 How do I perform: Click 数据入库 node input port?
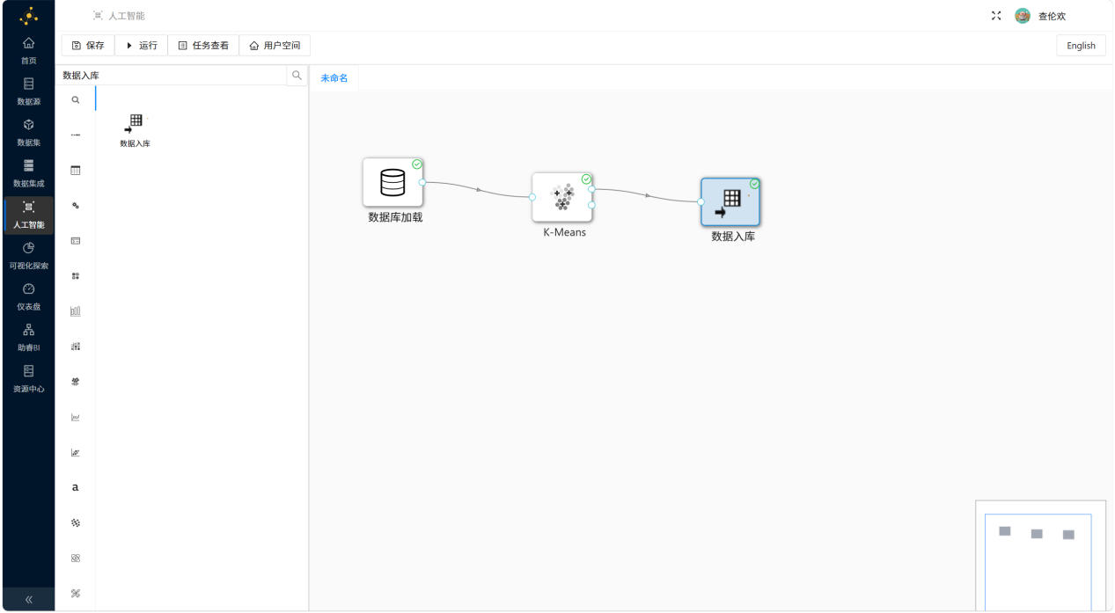click(x=701, y=201)
